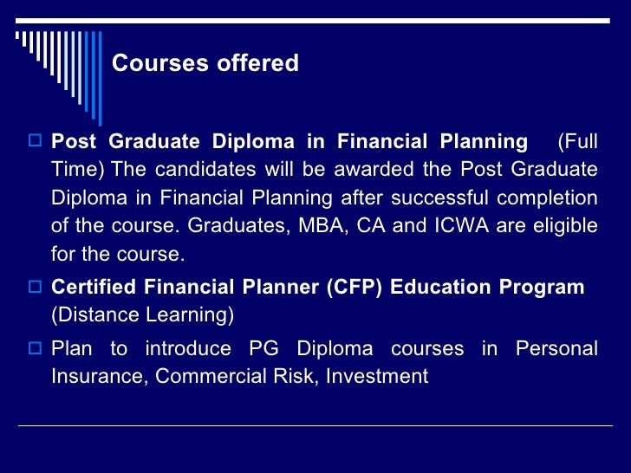
Task: Click the second square bullet beside Certified Financial Planner
Action: click(35, 287)
